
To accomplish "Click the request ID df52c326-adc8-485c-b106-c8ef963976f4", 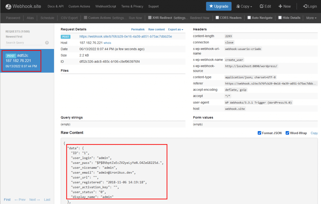I will (x=109, y=62).
